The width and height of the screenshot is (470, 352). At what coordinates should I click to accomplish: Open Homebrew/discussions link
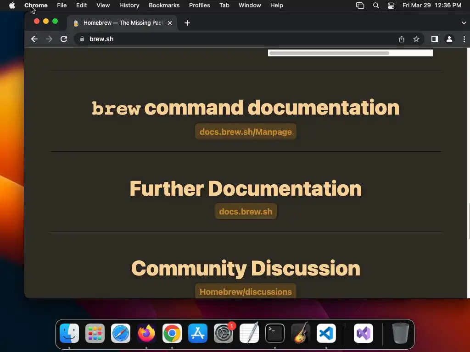(x=246, y=291)
